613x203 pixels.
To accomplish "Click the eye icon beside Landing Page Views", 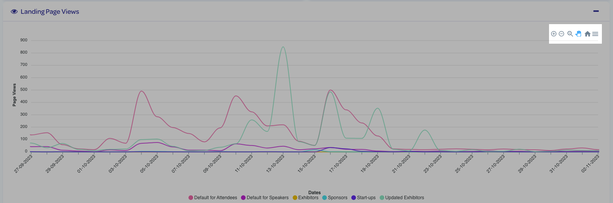I will (x=14, y=11).
